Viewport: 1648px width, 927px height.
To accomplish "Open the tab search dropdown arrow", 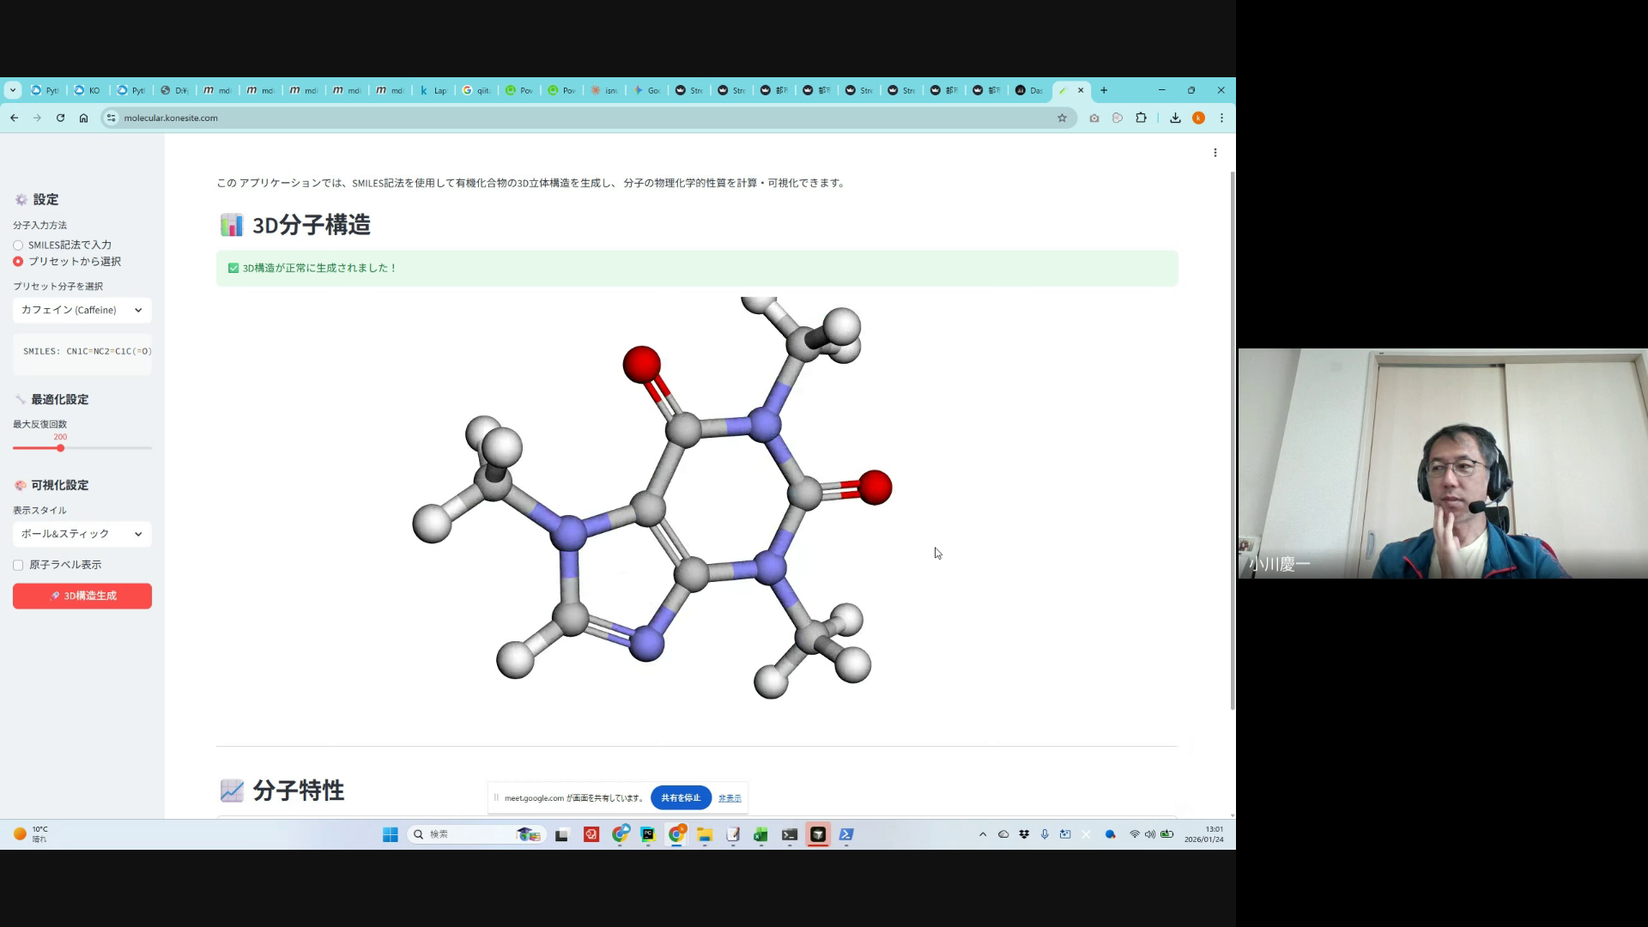I will click(12, 90).
